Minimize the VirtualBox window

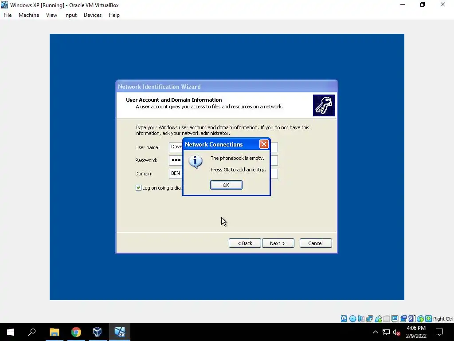[x=403, y=5]
